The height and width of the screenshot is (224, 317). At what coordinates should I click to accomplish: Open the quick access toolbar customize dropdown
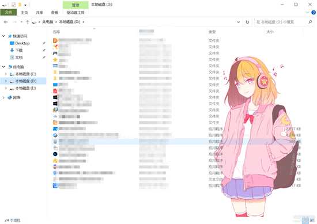25,5
